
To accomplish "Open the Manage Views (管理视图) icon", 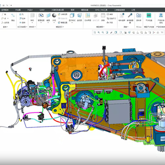I will (41, 16).
